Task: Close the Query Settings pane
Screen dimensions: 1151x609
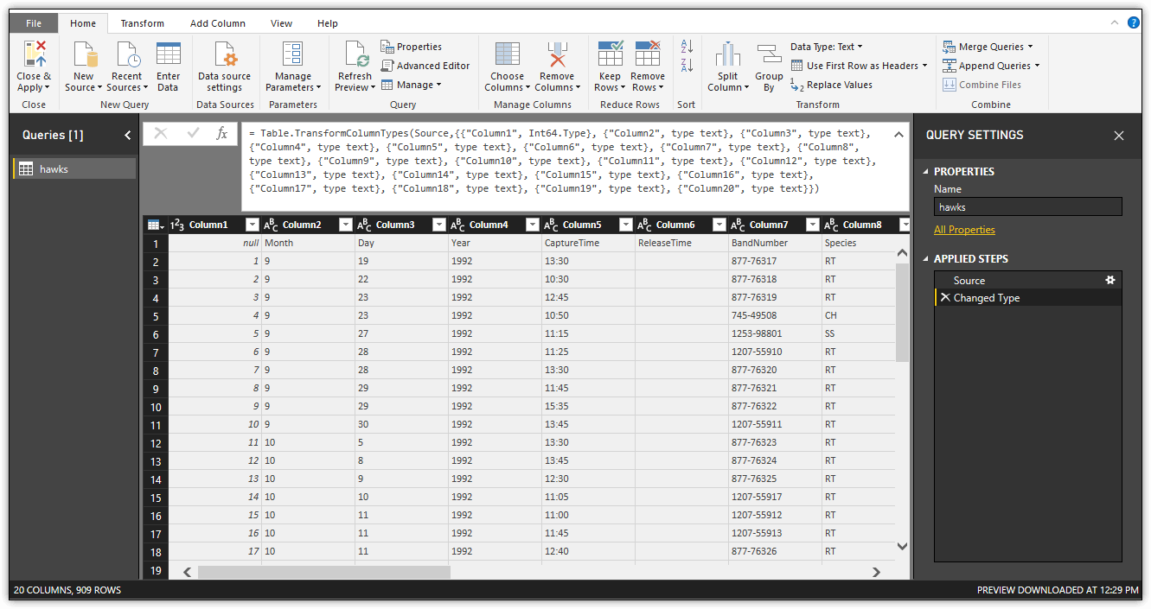Action: (x=1119, y=136)
